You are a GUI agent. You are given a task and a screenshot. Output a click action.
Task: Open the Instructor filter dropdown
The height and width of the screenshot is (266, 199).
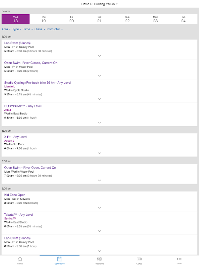(x=54, y=29)
